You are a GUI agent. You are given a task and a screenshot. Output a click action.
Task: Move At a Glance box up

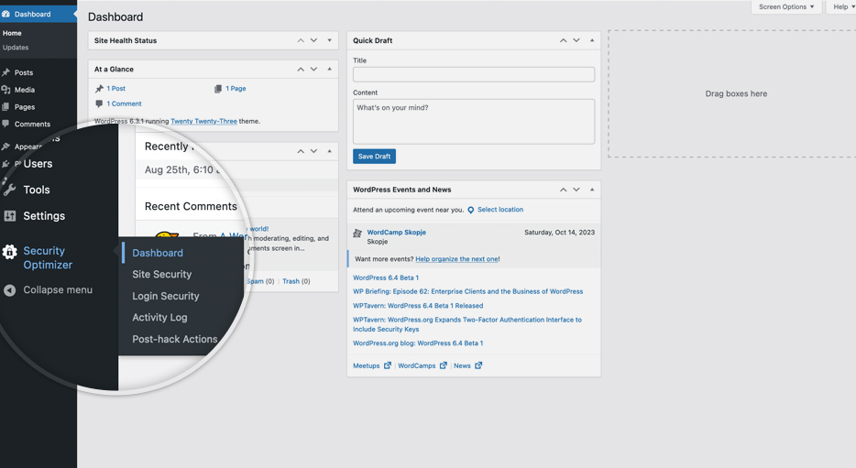(x=301, y=70)
